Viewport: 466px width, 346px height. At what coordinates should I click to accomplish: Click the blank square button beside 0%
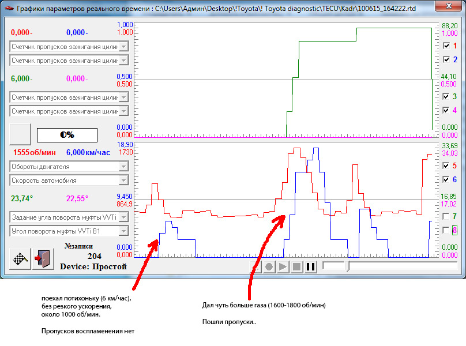[x=20, y=134]
